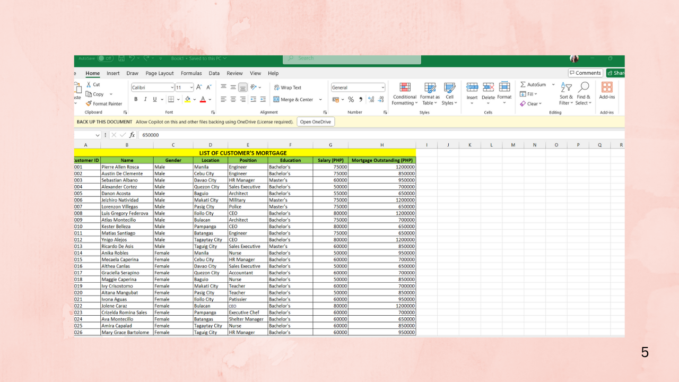Apply Percent Style number format
This screenshot has height=382, width=679.
351,99
